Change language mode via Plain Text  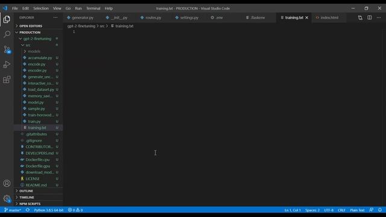tap(357, 210)
